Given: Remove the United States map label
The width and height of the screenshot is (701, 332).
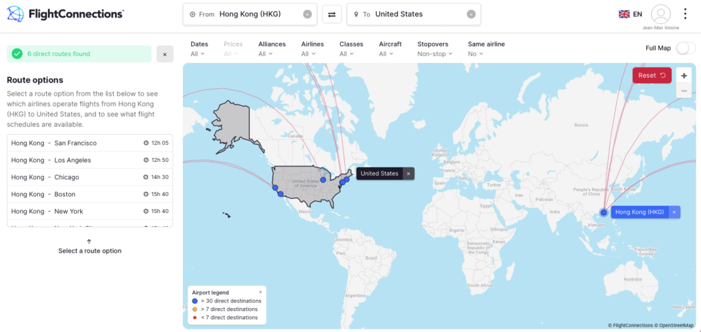Looking at the screenshot, I should click(x=409, y=174).
